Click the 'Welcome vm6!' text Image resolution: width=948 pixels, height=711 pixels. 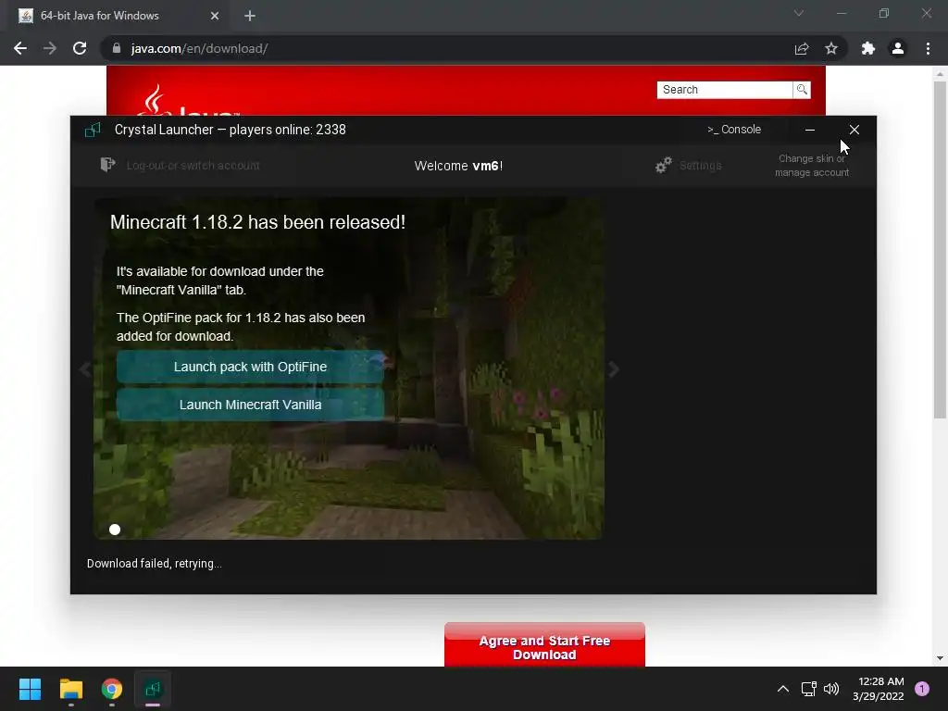coord(458,166)
